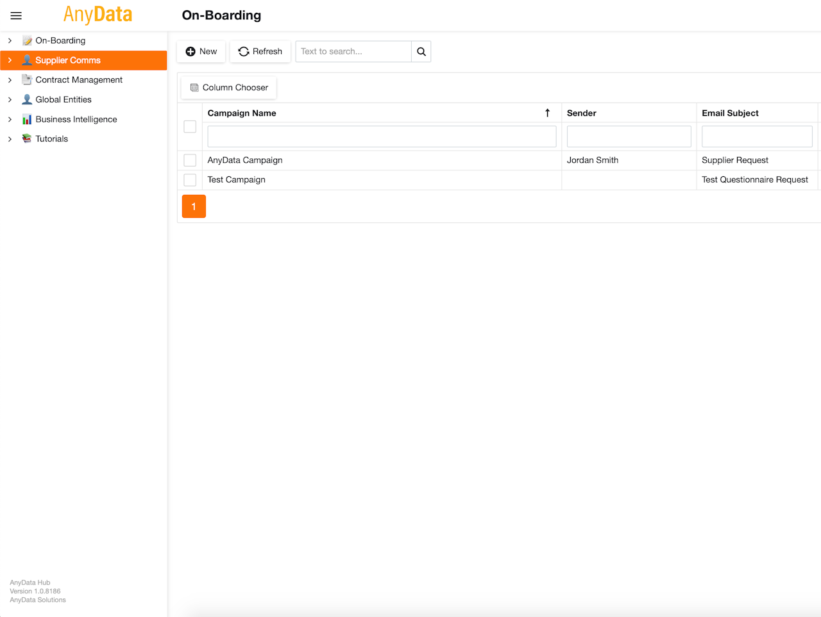The width and height of the screenshot is (821, 617).
Task: Expand the On-Boarding tree node chevron
Action: pos(10,40)
